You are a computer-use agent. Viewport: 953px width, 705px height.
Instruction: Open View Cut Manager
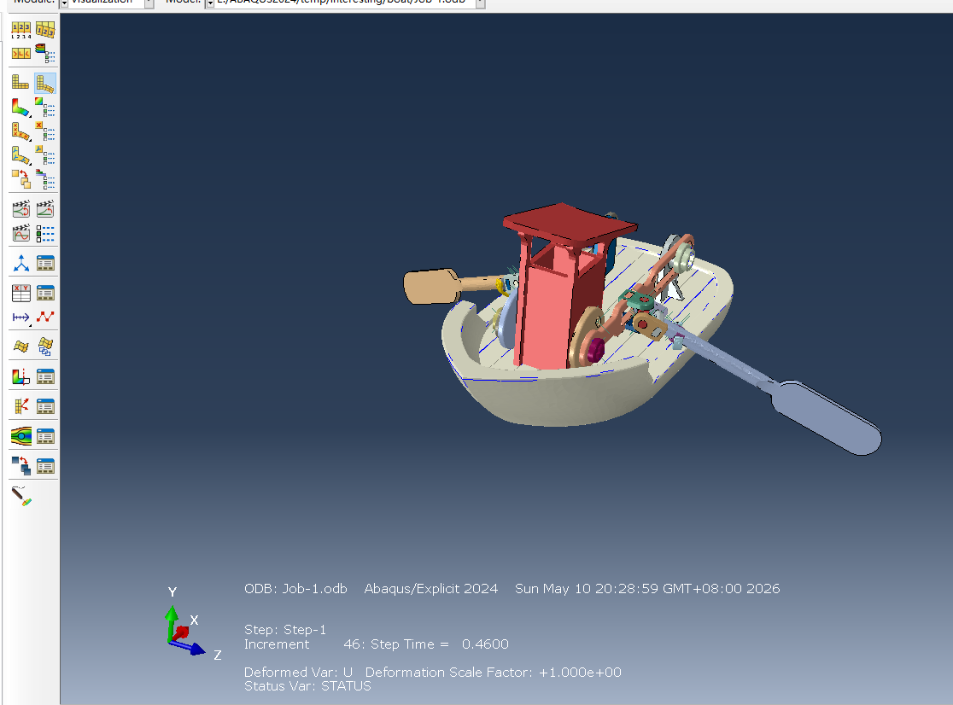click(x=45, y=376)
